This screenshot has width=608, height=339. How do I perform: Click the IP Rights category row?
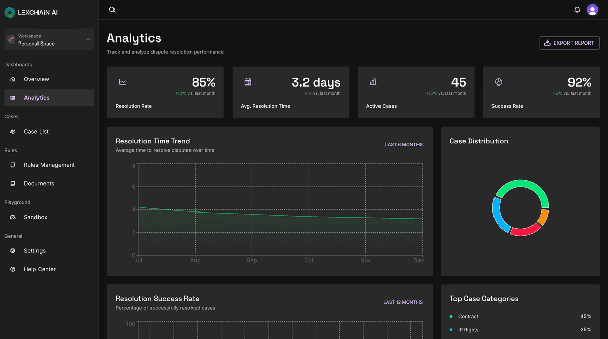(x=520, y=330)
